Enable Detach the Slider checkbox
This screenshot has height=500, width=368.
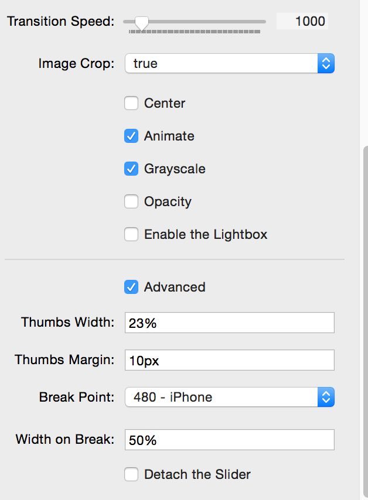point(131,474)
